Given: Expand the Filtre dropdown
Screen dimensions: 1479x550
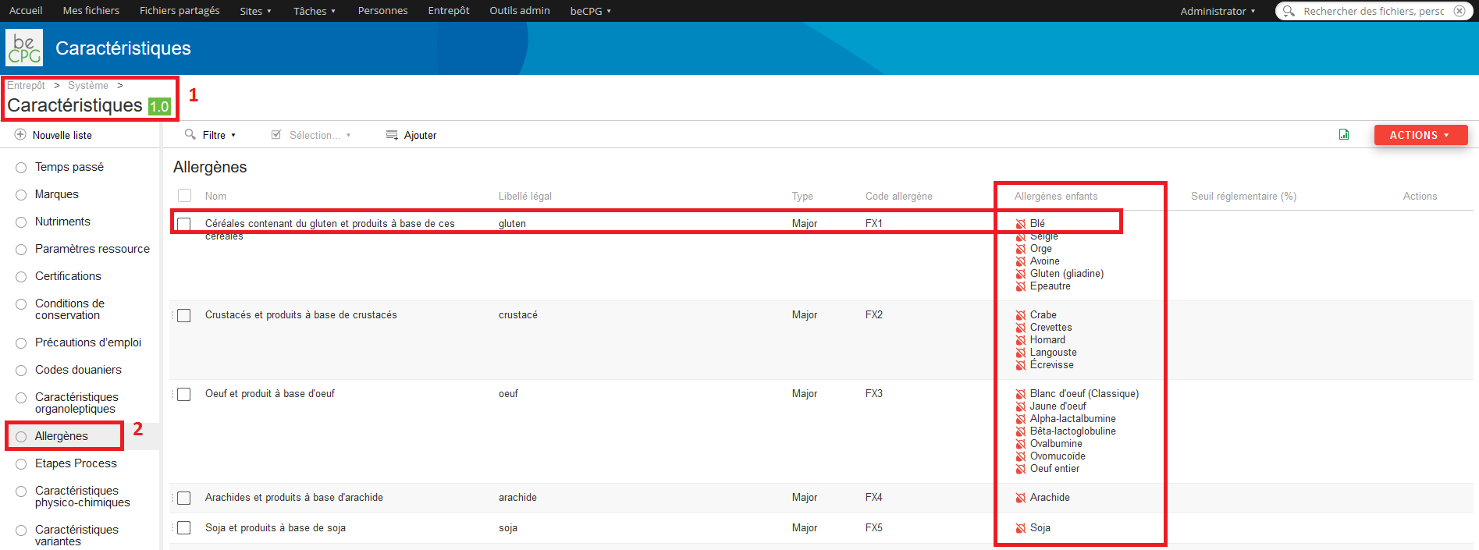Looking at the screenshot, I should [x=233, y=135].
